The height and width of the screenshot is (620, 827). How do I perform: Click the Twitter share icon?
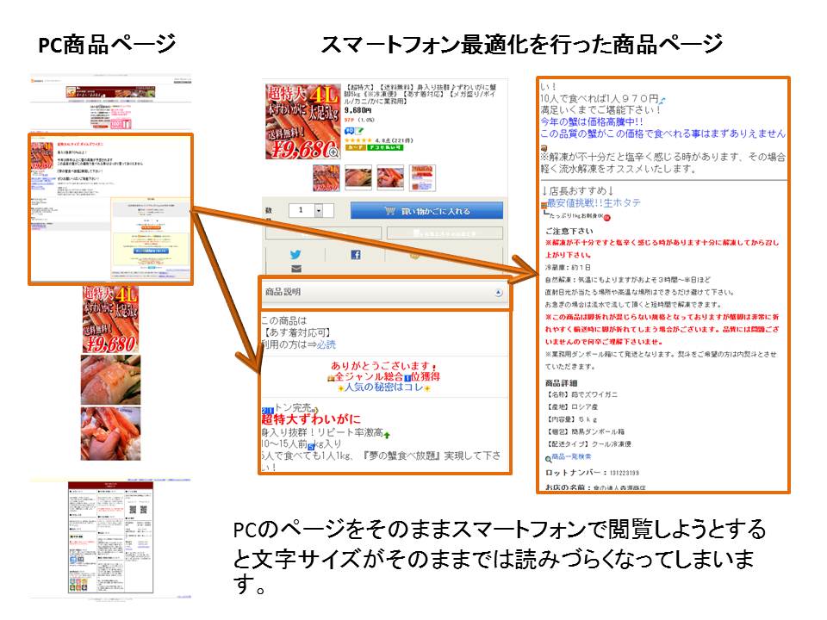[x=295, y=255]
